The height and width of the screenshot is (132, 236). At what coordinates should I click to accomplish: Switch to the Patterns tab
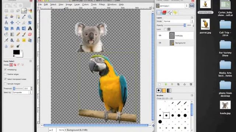(x=164, y=91)
